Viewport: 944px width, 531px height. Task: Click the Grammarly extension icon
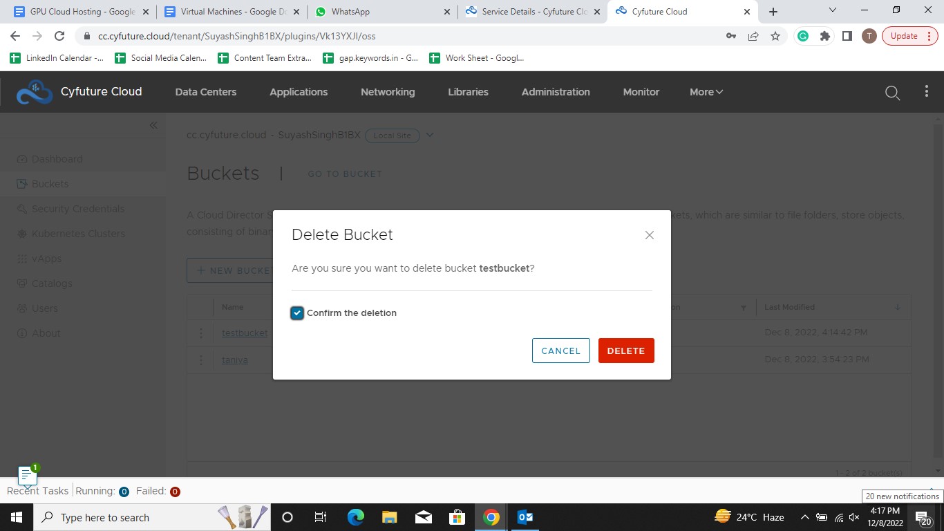tap(802, 36)
